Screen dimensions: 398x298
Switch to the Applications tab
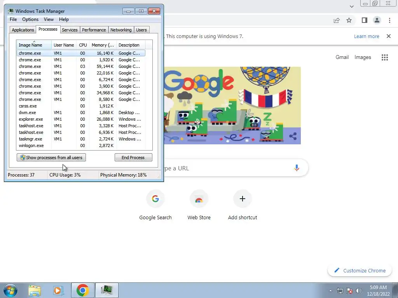(x=23, y=30)
